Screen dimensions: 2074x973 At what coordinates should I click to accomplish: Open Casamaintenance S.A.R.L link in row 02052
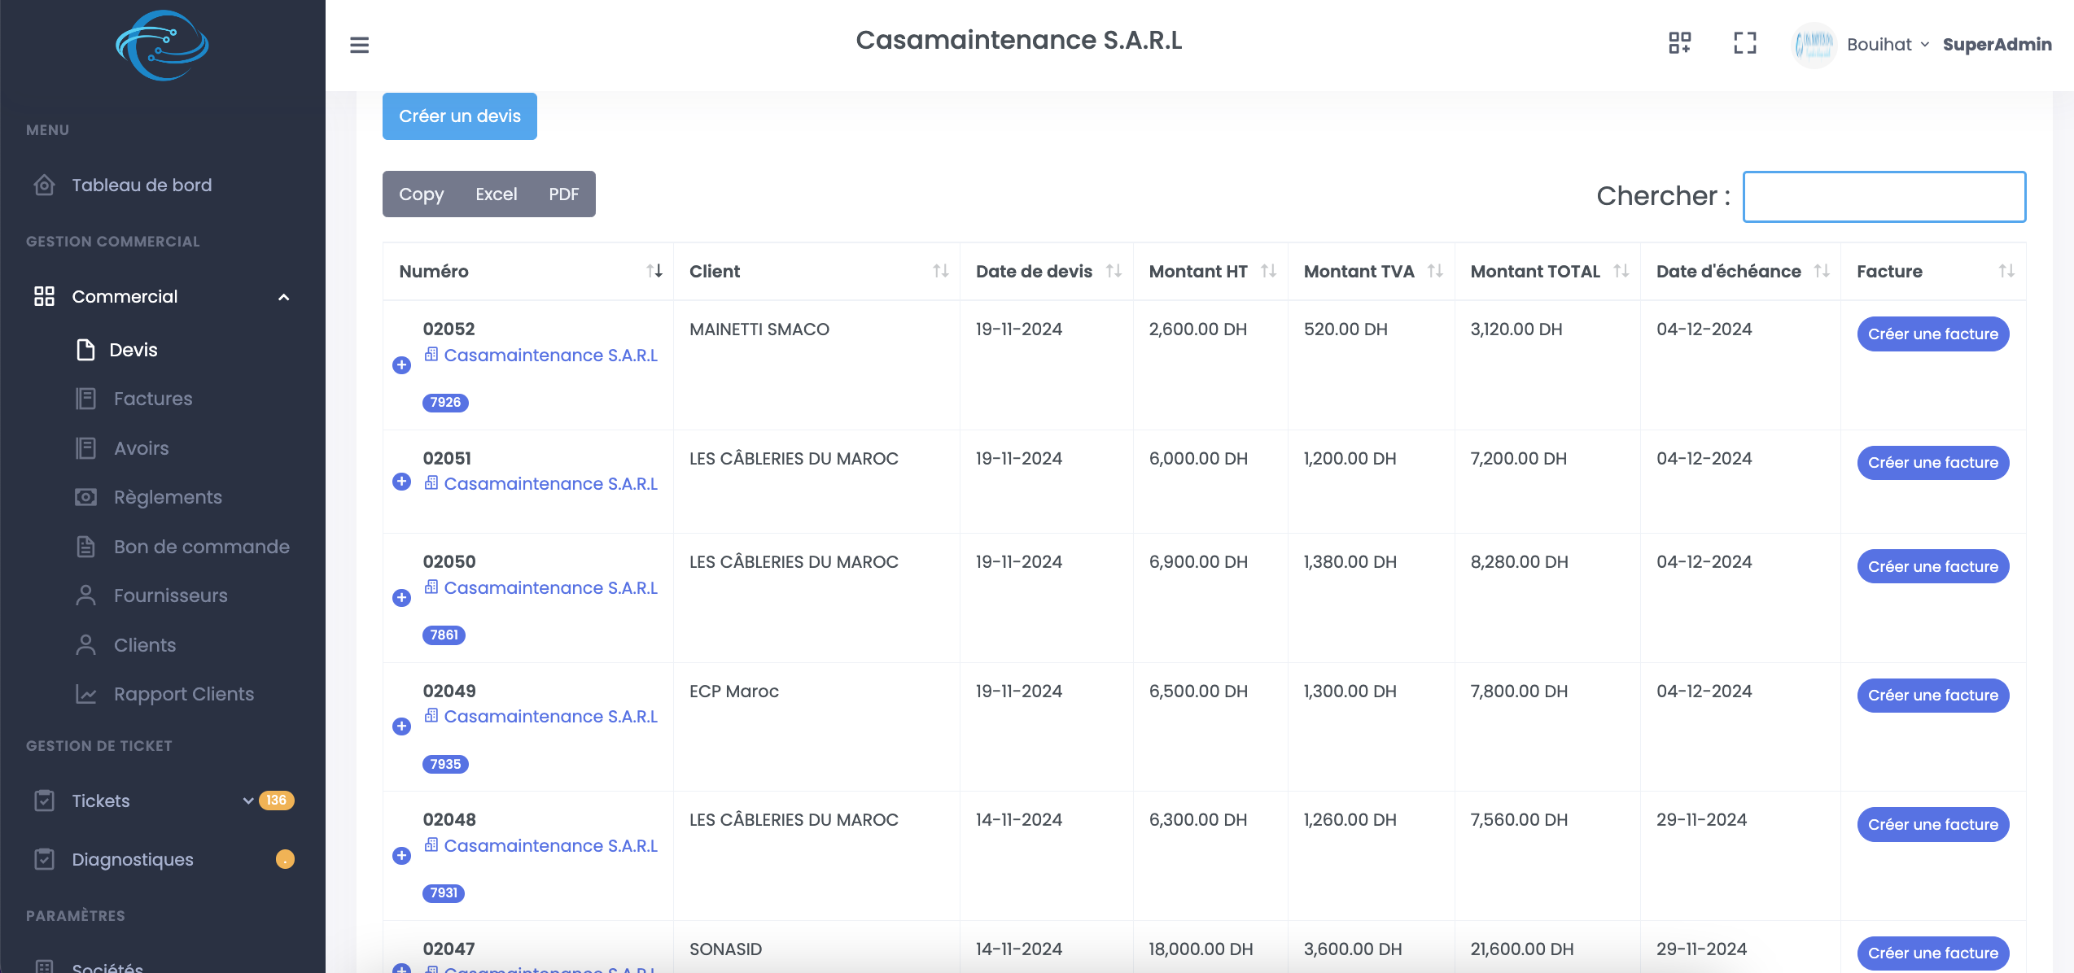tap(550, 356)
